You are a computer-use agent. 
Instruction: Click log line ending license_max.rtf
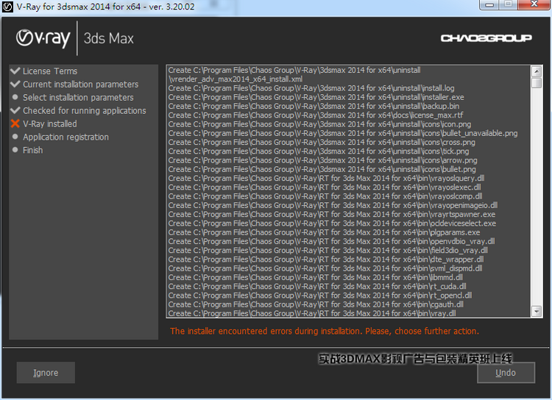pyautogui.click(x=316, y=115)
